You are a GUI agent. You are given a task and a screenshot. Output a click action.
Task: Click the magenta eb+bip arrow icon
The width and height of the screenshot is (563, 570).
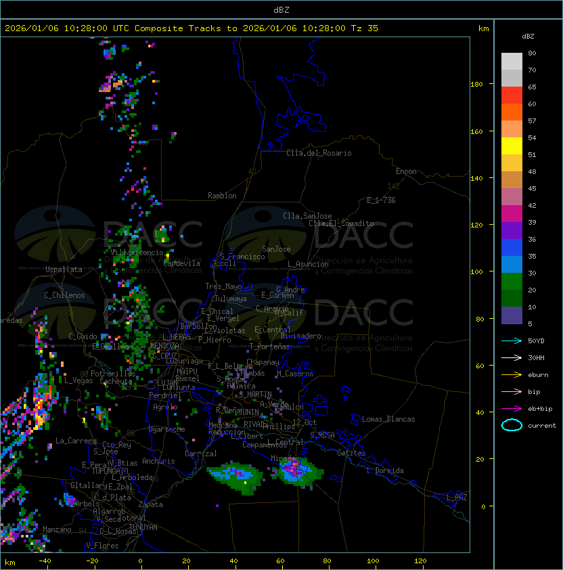coord(512,409)
